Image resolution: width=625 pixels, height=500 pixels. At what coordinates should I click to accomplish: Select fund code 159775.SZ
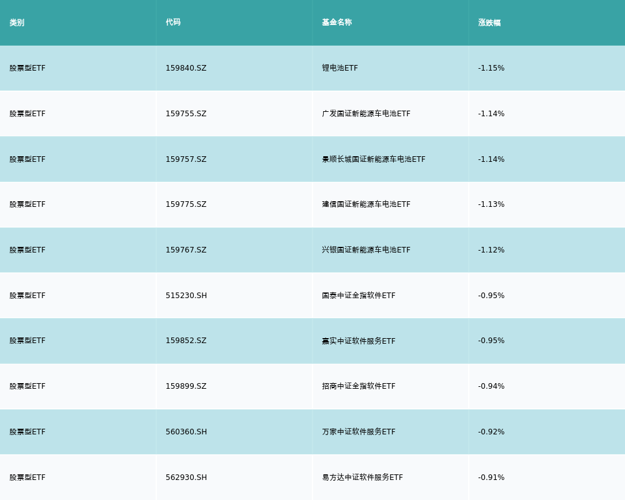pyautogui.click(x=186, y=204)
